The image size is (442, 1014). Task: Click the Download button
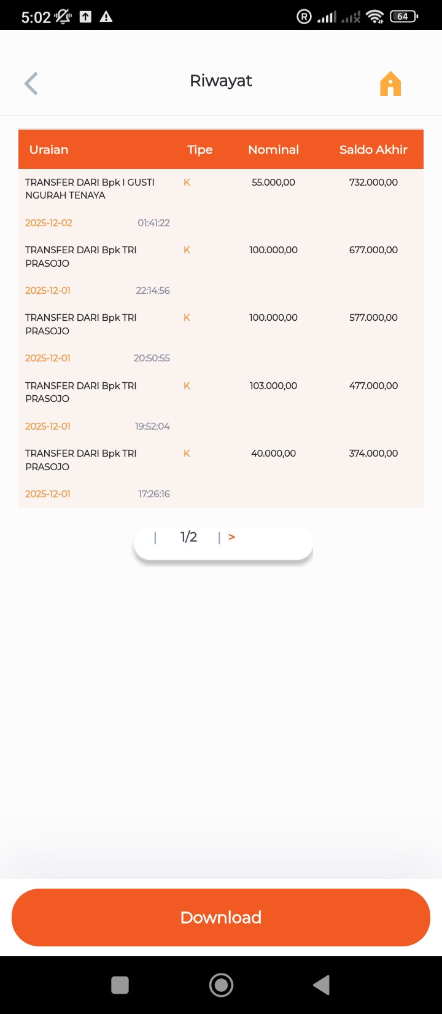coord(221,918)
